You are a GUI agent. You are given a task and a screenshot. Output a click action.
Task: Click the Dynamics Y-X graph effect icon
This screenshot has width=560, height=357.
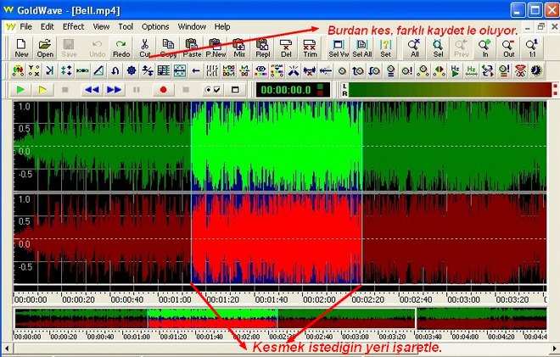click(34, 70)
